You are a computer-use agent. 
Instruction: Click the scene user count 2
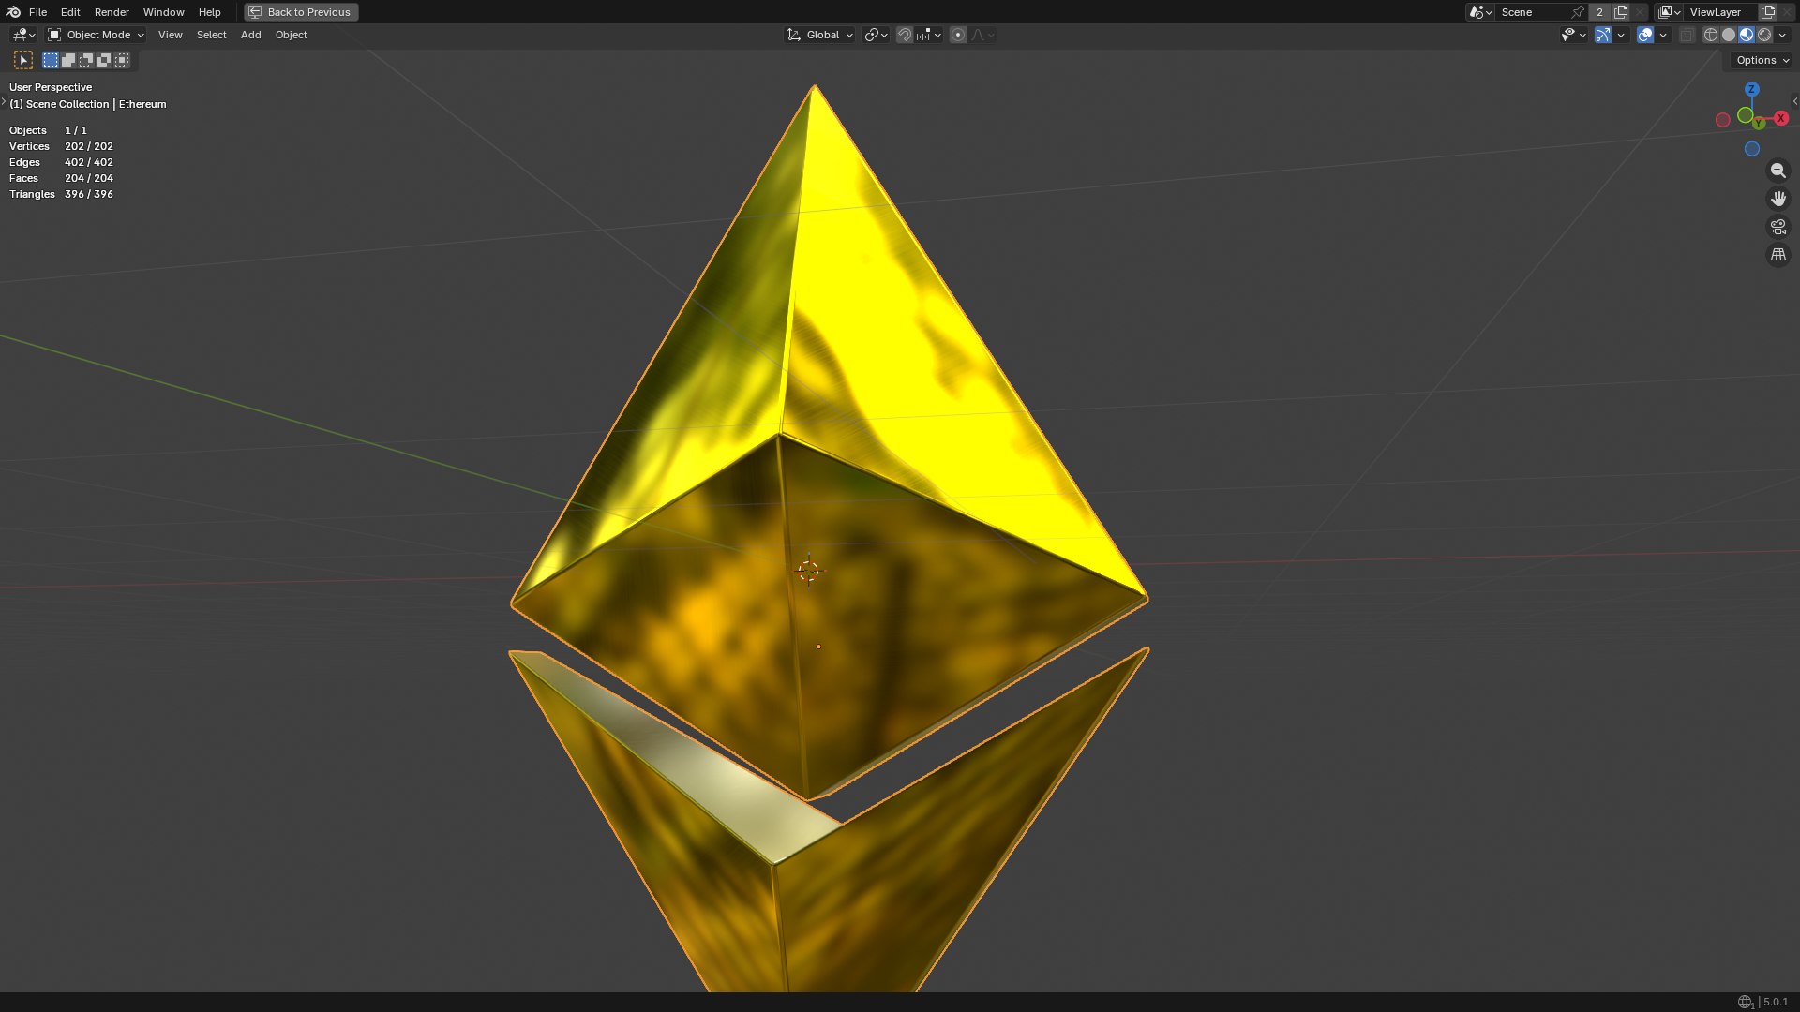coord(1600,12)
